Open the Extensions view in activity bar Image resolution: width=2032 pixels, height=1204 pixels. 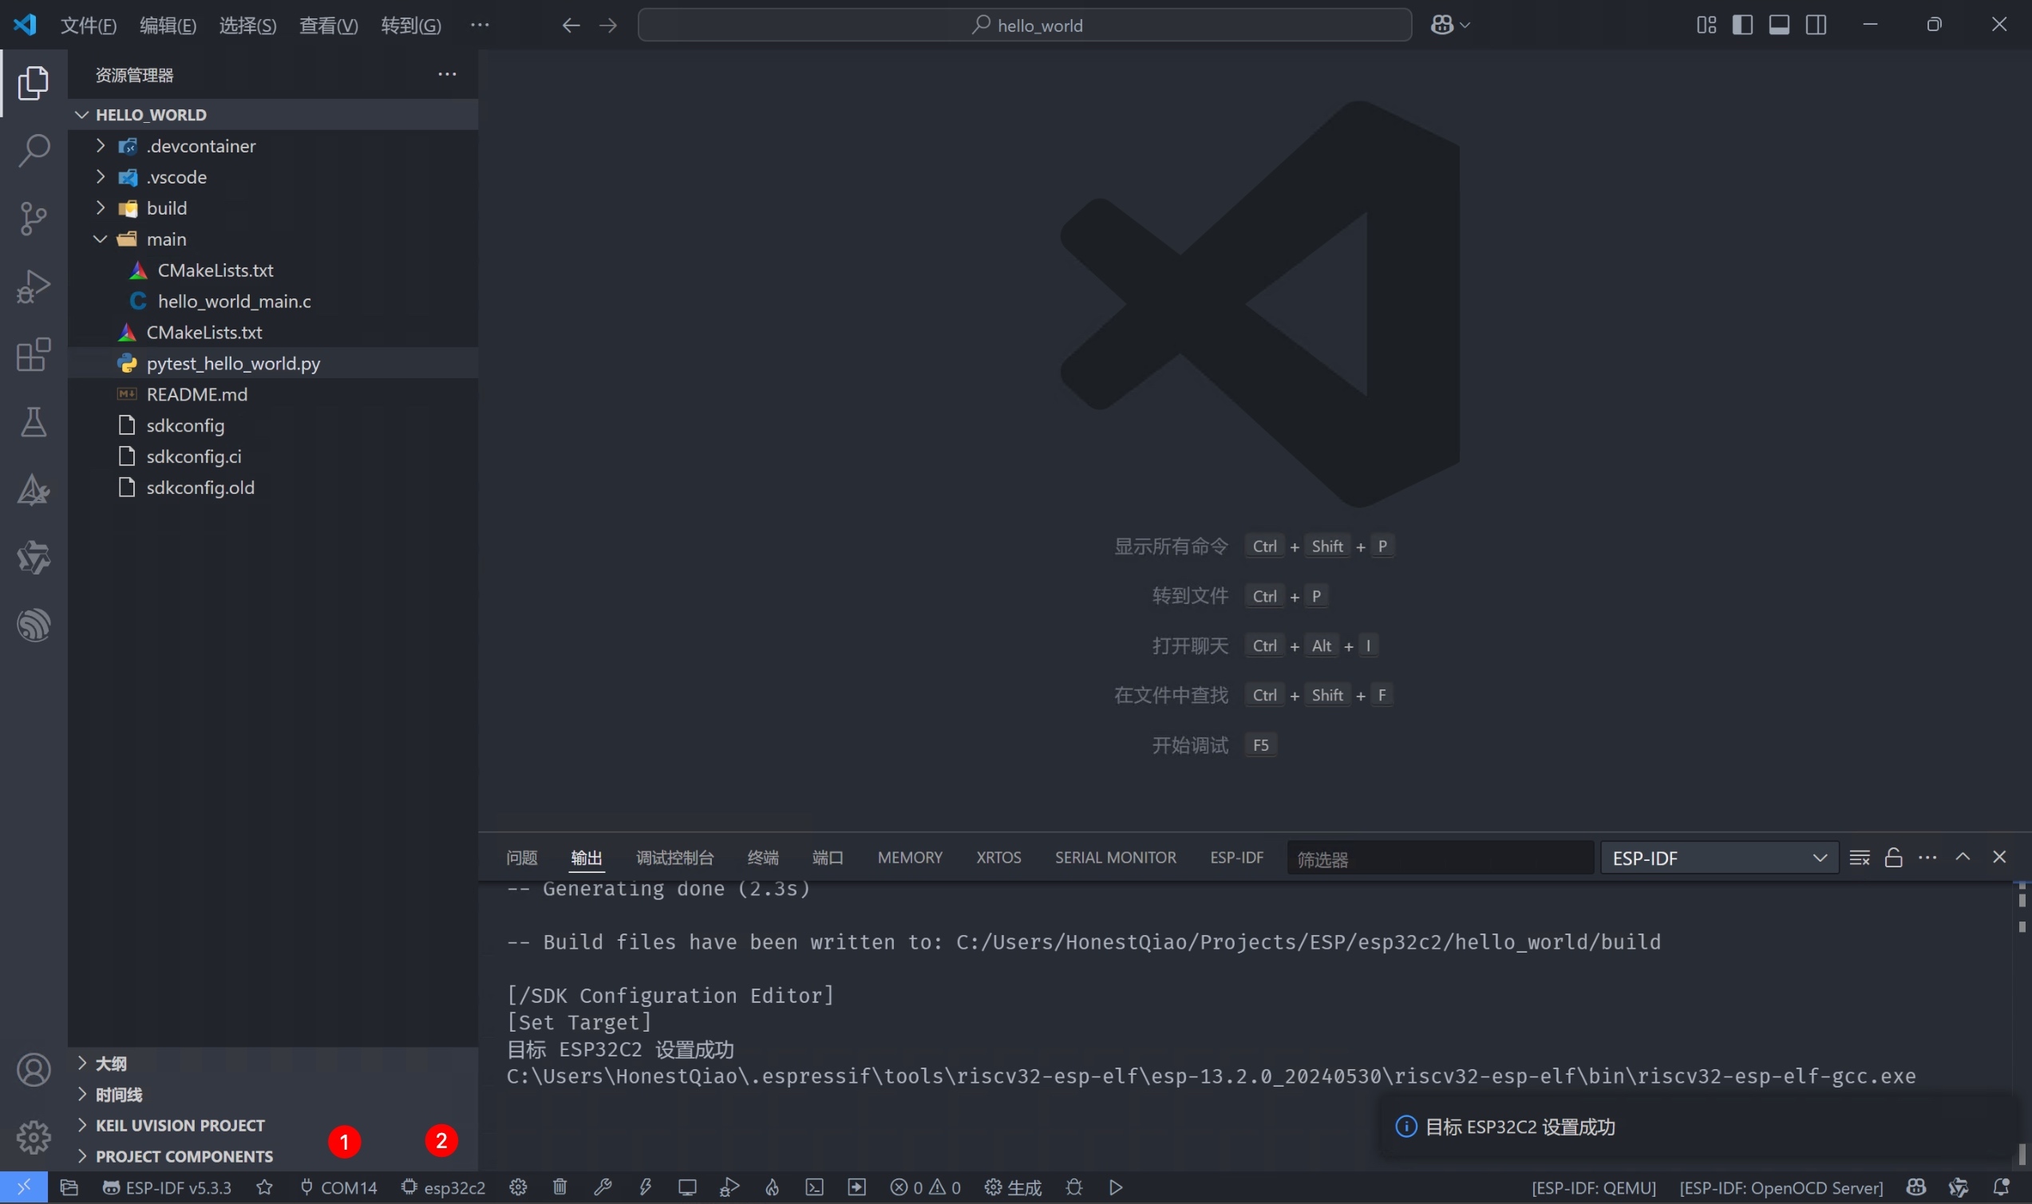pos(34,354)
